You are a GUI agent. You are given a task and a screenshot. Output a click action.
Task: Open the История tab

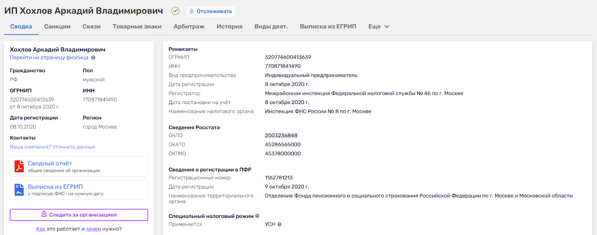pos(229,26)
